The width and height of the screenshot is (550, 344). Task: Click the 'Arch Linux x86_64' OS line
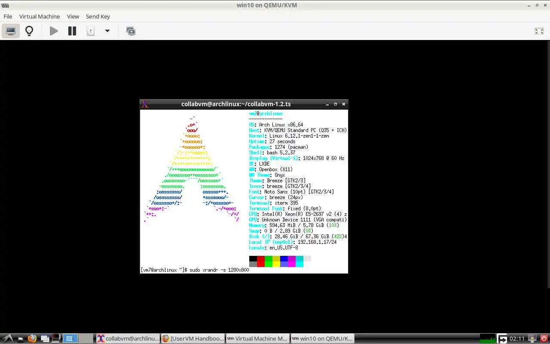pos(276,125)
